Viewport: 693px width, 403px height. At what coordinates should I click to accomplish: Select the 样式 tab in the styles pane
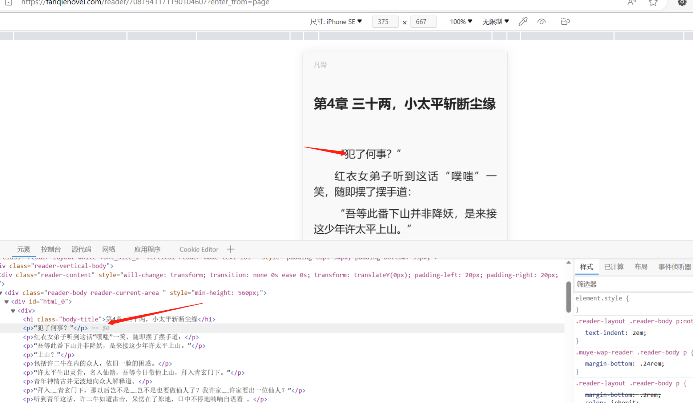(587, 267)
